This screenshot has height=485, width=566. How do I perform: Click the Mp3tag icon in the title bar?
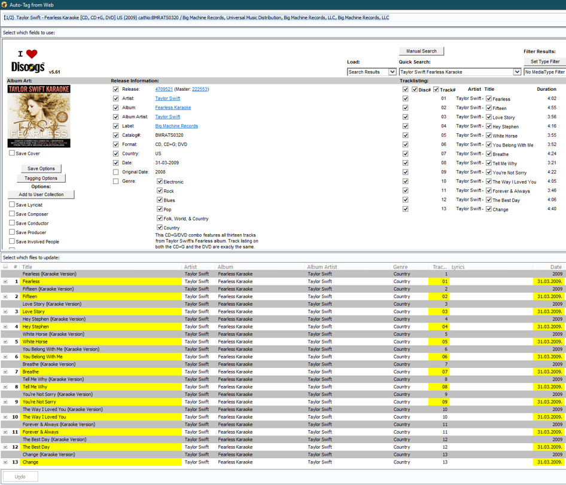[5, 5]
